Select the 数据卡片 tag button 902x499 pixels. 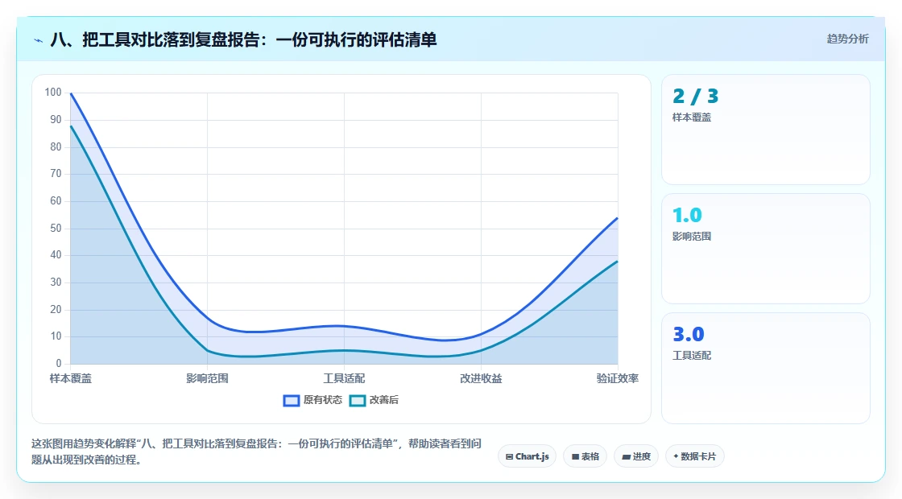[695, 456]
